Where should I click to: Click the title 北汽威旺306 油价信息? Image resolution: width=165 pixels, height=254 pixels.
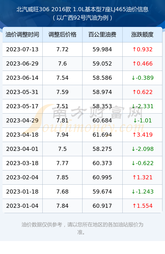[82, 9]
